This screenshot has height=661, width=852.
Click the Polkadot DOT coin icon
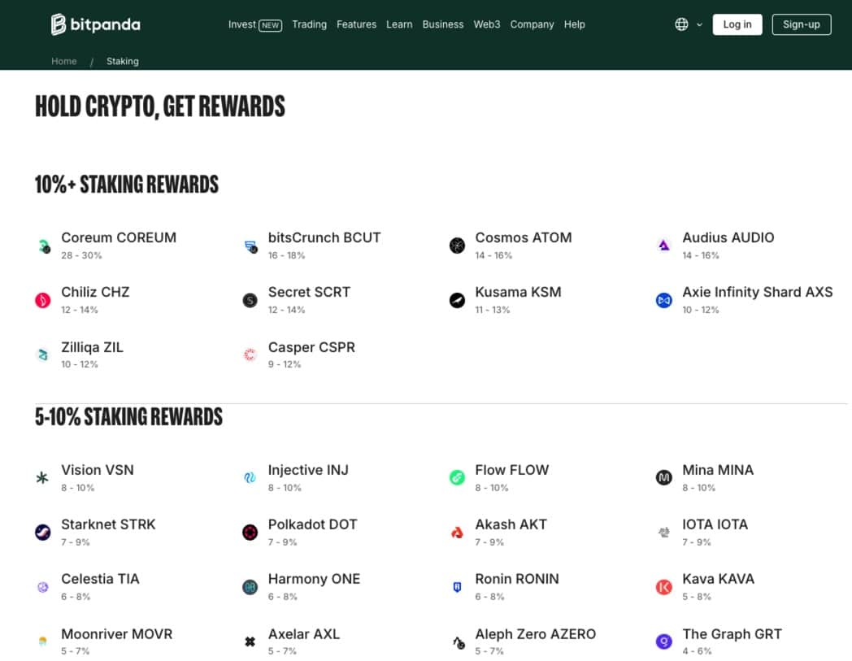click(250, 533)
